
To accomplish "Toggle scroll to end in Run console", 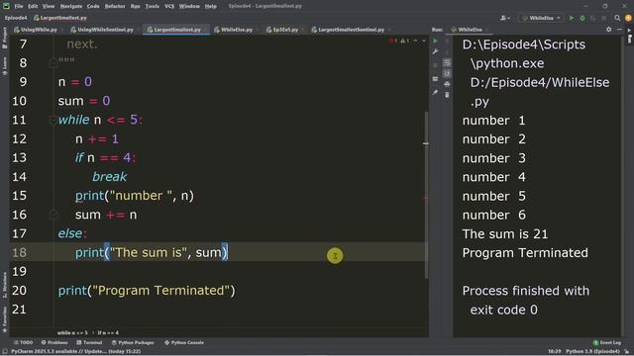I will point(447,73).
